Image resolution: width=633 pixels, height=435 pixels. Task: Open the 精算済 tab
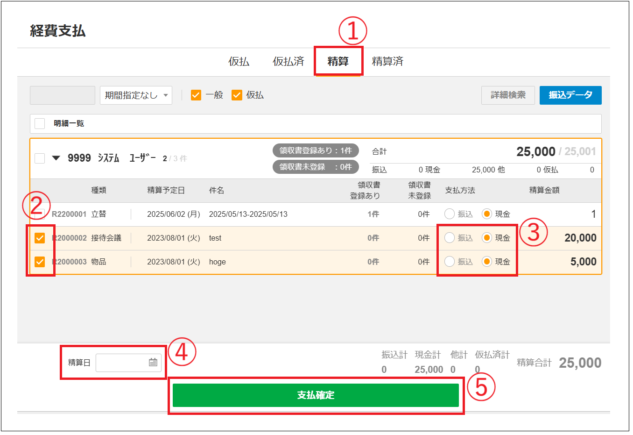tap(387, 62)
